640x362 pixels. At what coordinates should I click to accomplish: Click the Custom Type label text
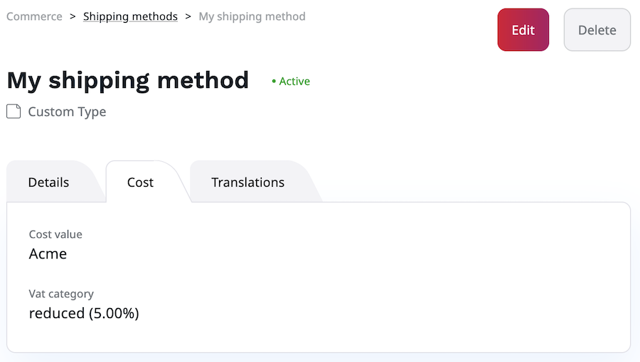coord(67,111)
